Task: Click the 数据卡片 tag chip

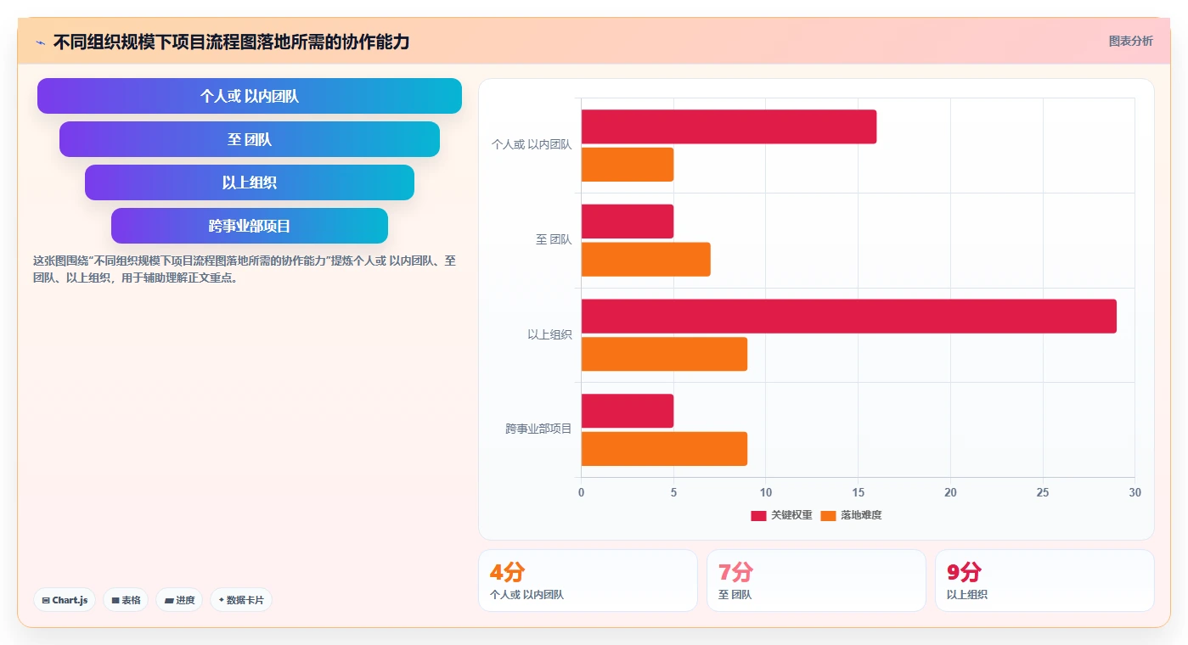Action: (241, 600)
